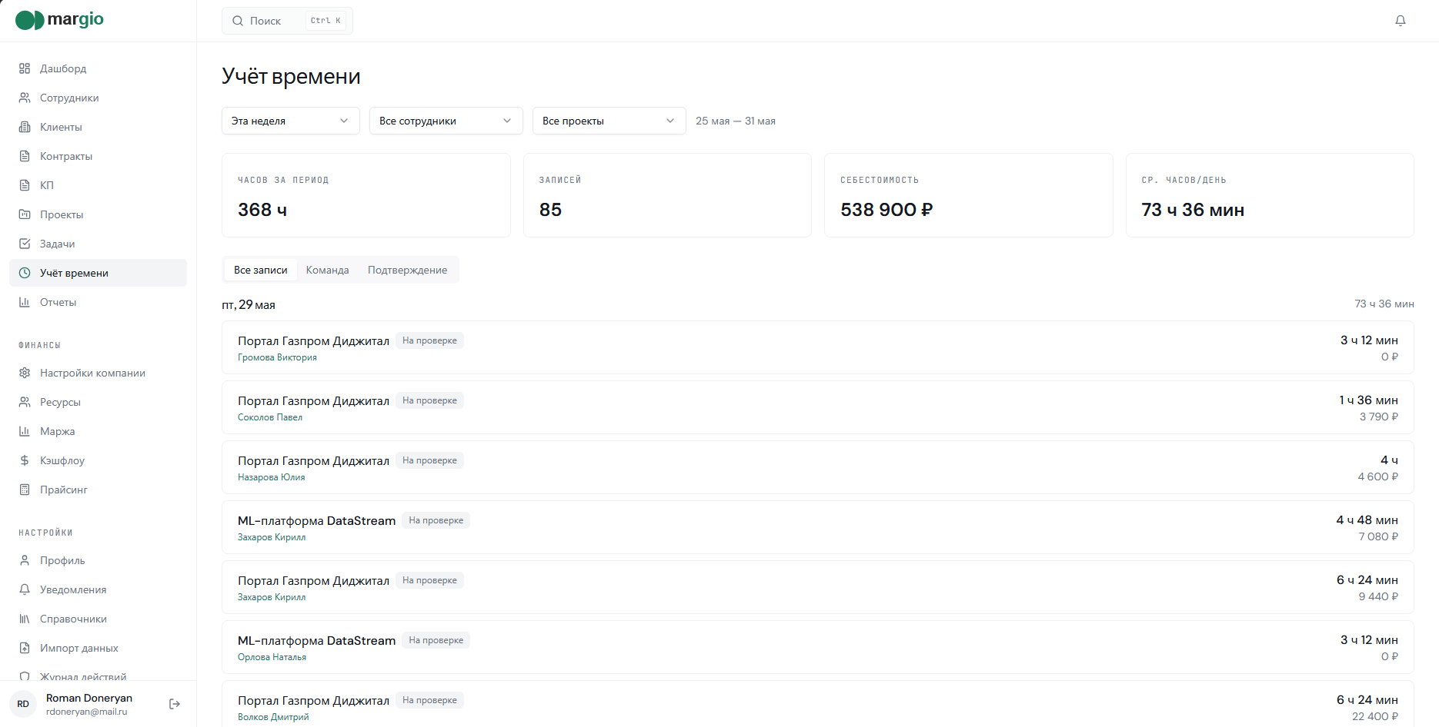This screenshot has height=727, width=1439.
Task: Open Настройки компании via its gear icon
Action: coord(25,373)
